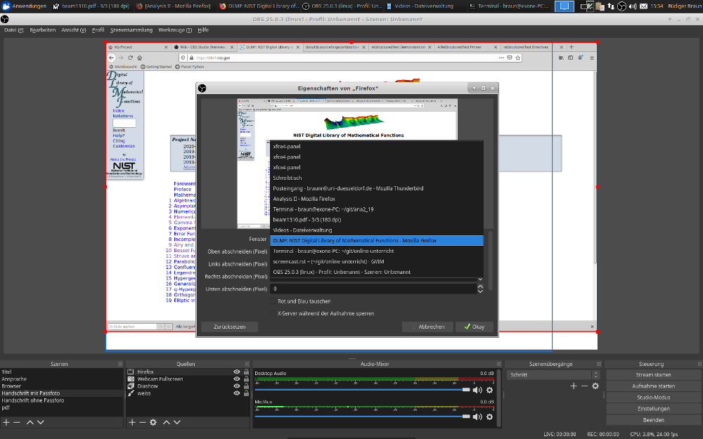Enable Studio-Modus button
703x439 pixels.
tap(653, 398)
